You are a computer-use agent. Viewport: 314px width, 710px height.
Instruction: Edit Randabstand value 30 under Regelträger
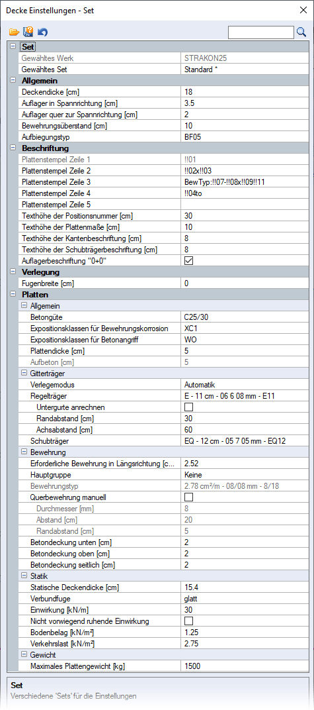[x=243, y=419]
